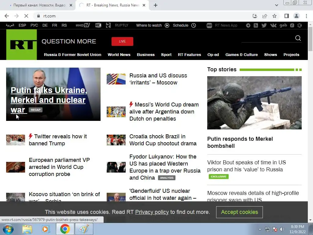The width and height of the screenshot is (313, 235).
Task: Open the VK social icon
Action: click(x=273, y=25)
